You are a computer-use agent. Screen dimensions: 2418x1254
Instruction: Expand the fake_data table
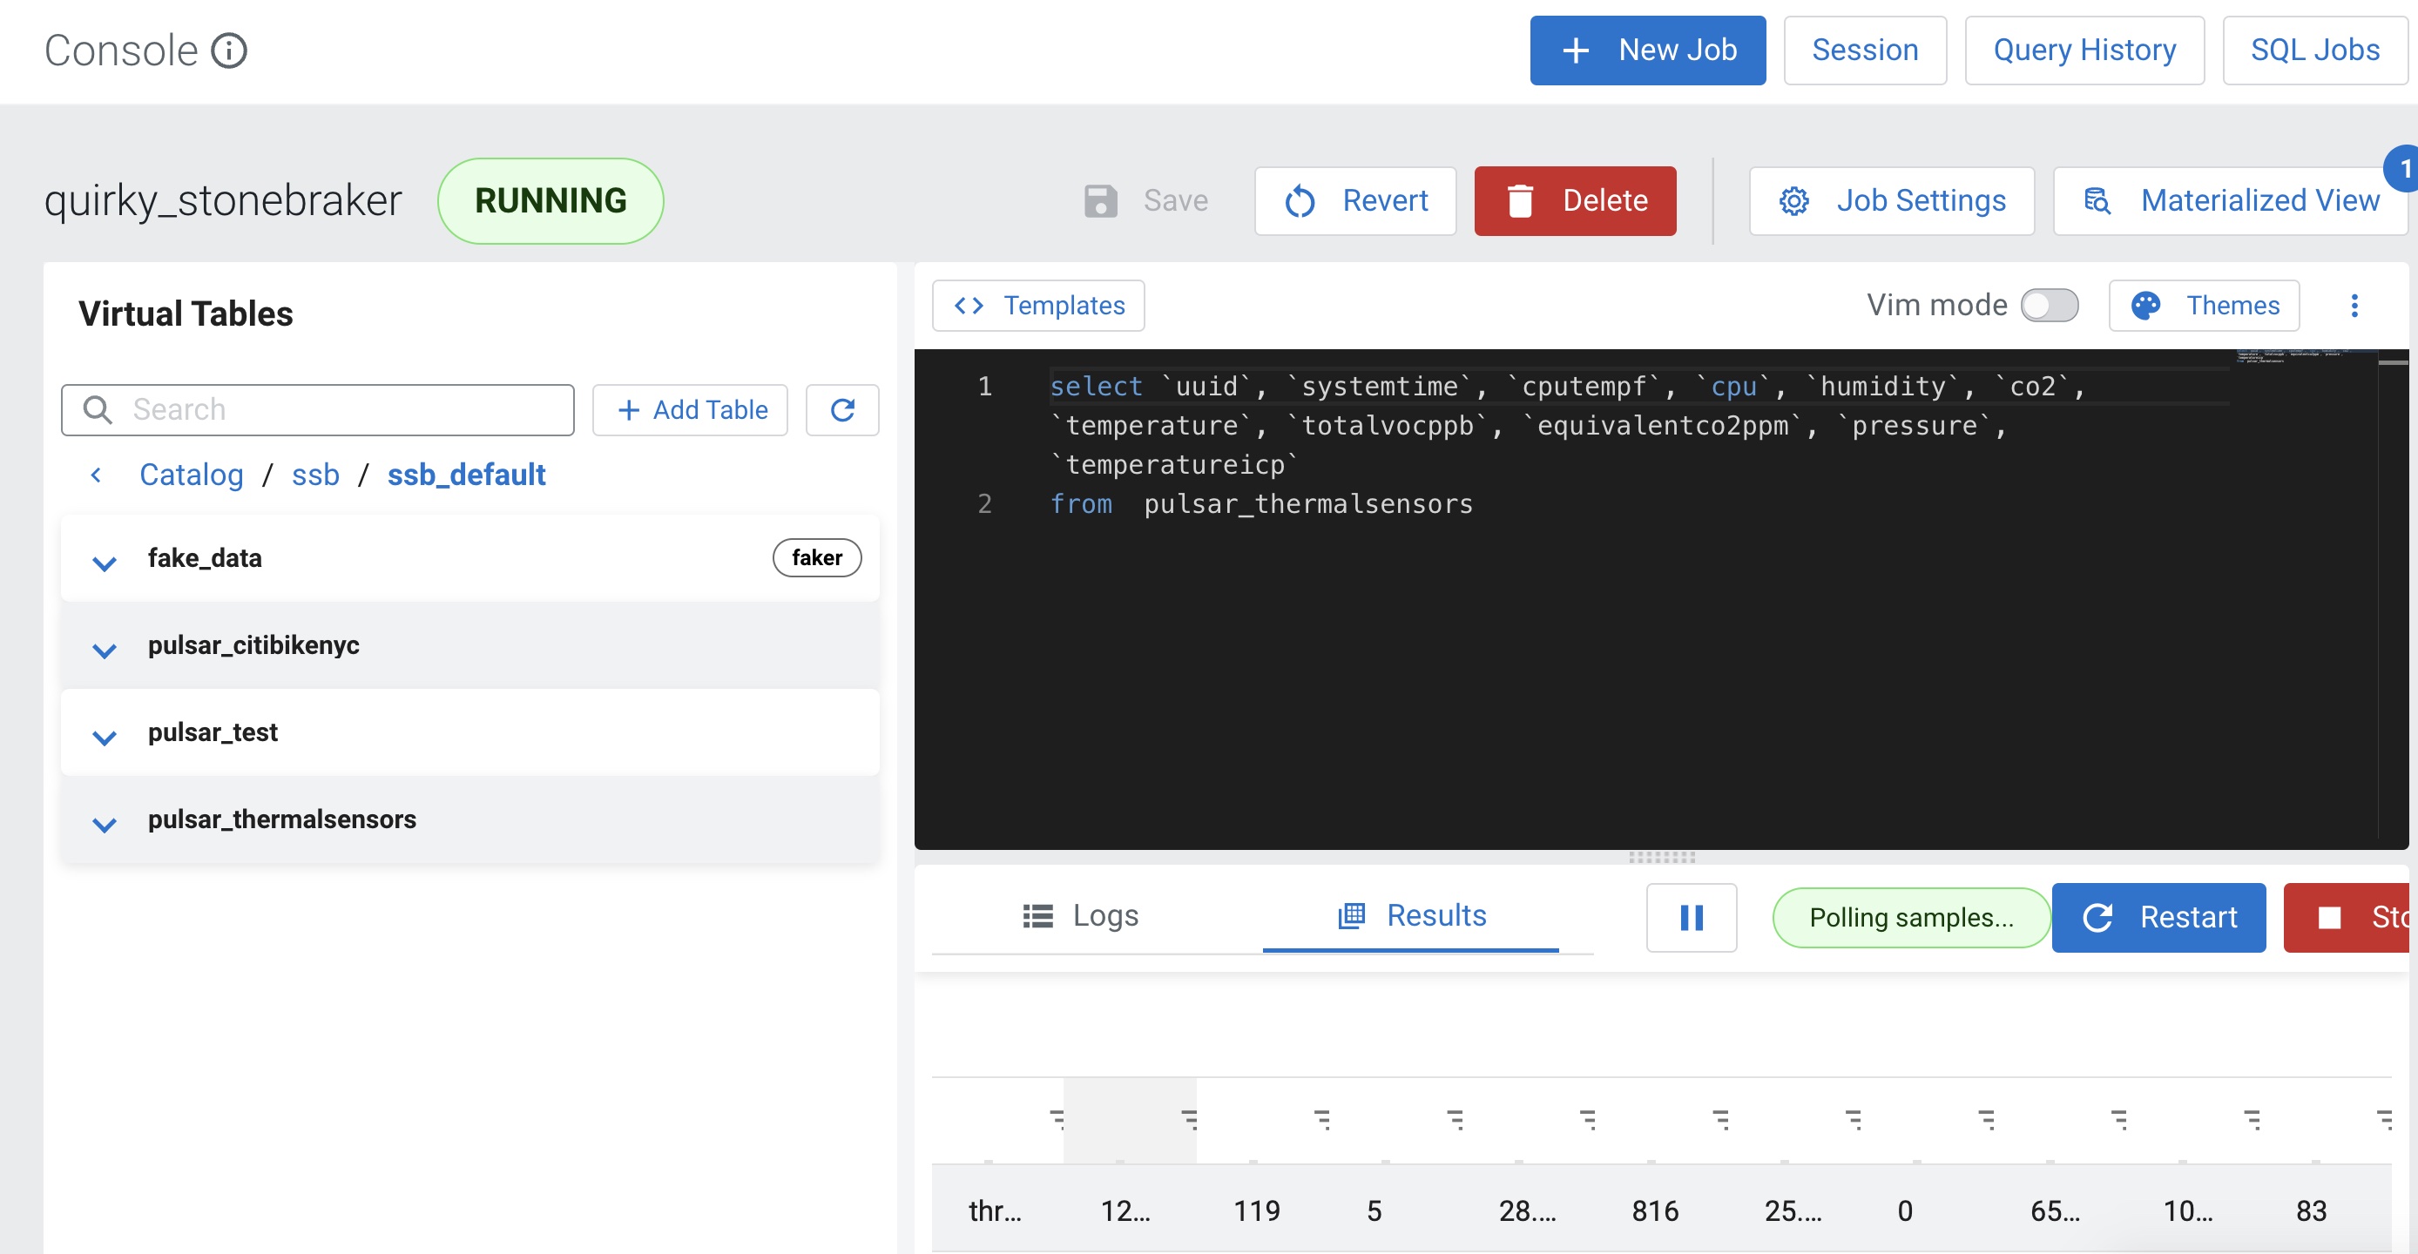105,562
